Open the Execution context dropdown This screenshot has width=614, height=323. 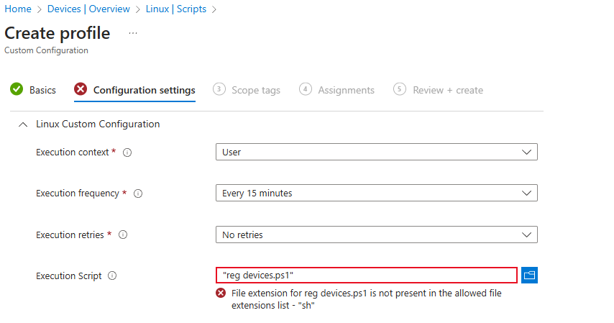[376, 153]
